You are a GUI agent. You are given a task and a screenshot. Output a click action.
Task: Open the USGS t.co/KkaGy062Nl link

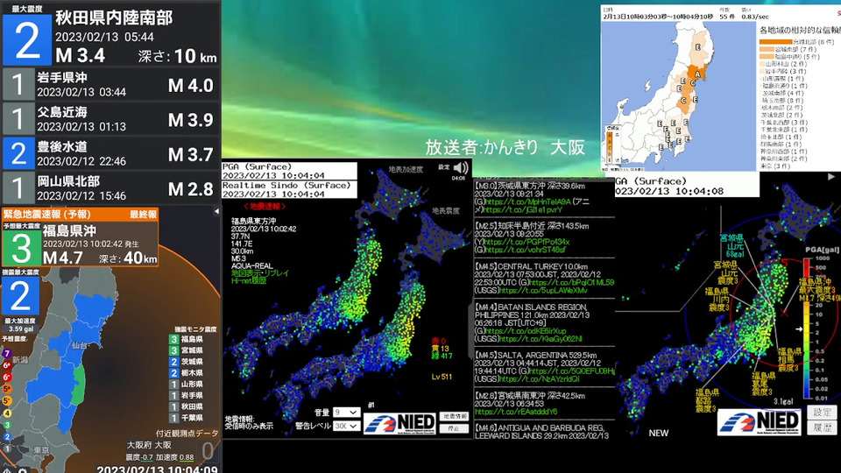pos(541,339)
